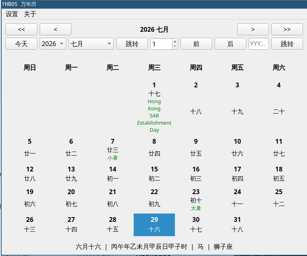Click the 前 button
The width and height of the screenshot is (307, 256).
tap(196, 44)
